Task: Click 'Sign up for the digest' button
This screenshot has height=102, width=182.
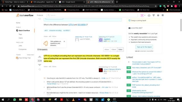Action: click(x=144, y=47)
